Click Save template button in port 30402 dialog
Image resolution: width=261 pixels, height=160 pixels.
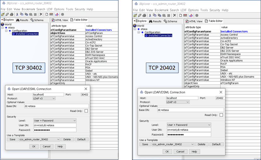[12, 139]
